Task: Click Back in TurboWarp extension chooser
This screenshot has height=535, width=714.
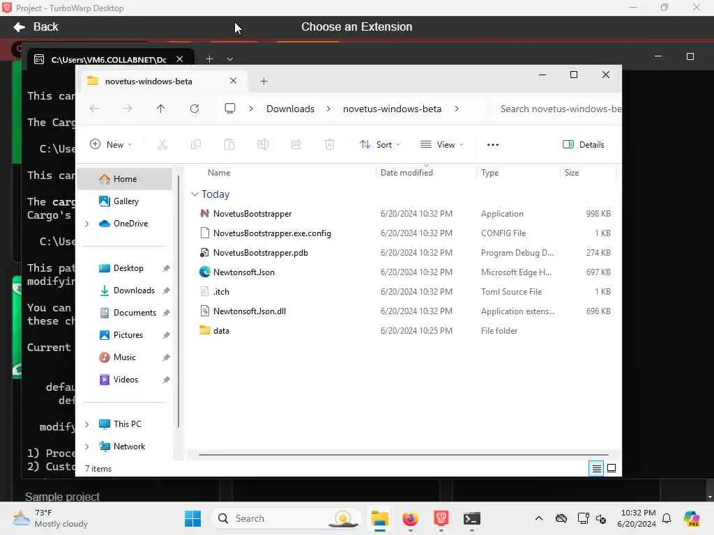Action: pyautogui.click(x=36, y=27)
